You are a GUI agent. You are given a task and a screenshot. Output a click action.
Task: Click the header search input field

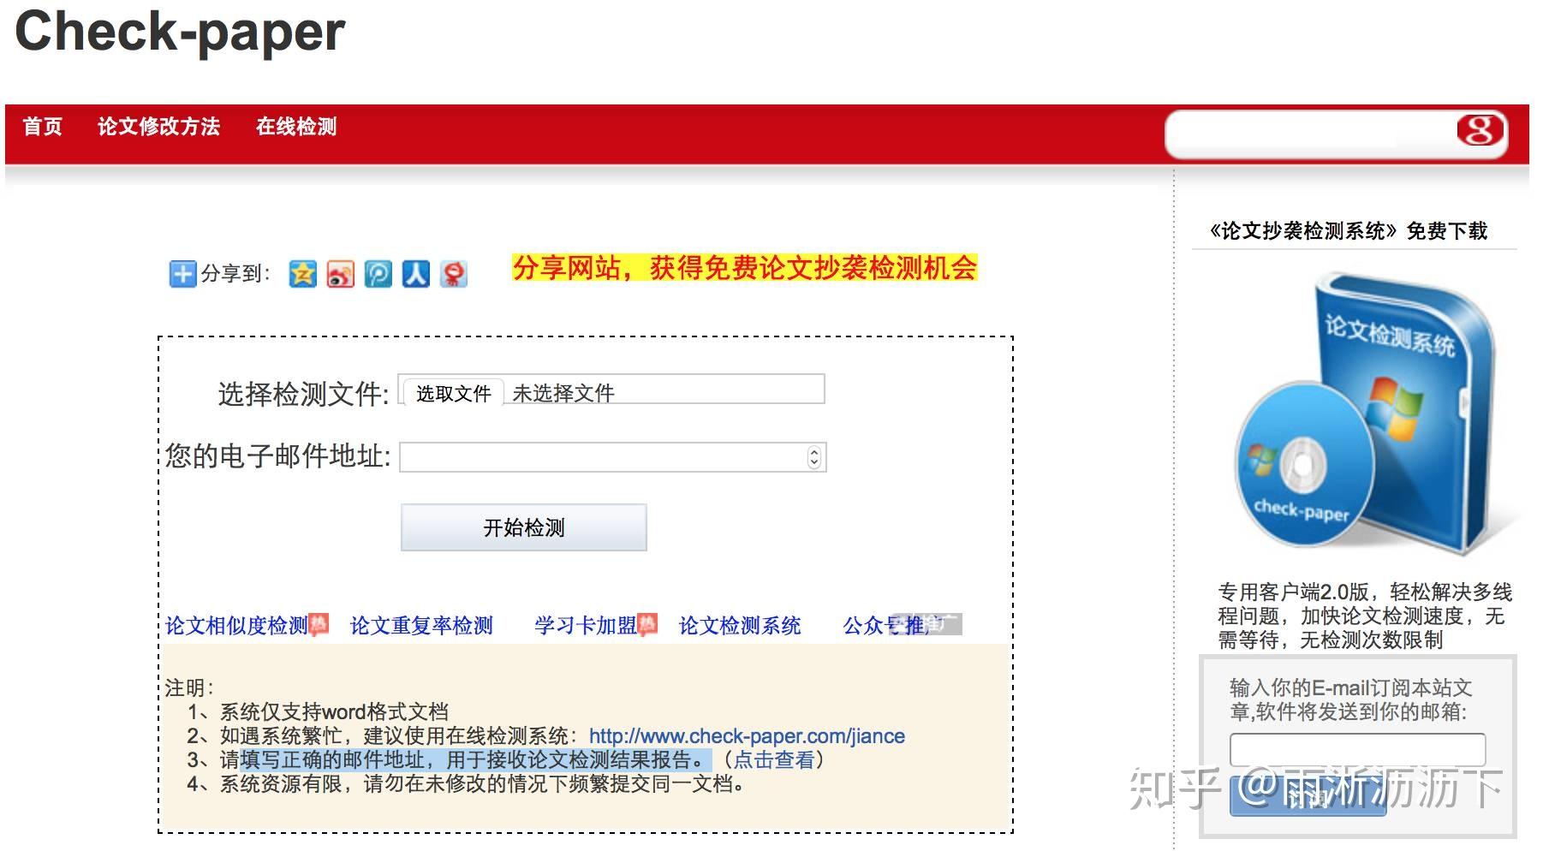(1310, 134)
